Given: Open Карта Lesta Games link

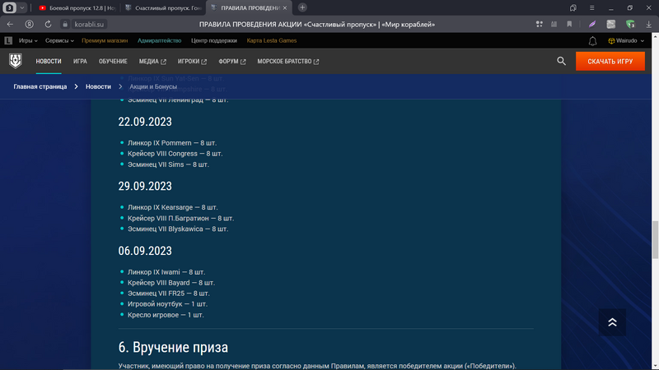Looking at the screenshot, I should (x=272, y=40).
